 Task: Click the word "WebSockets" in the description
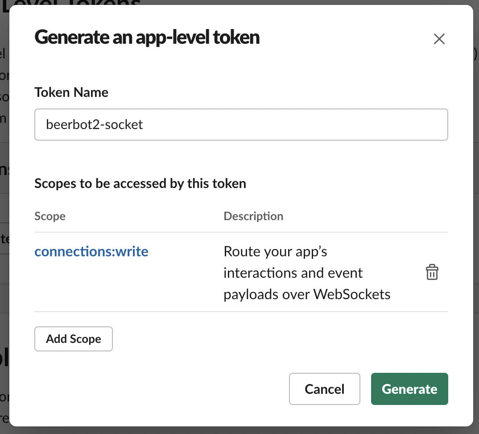click(x=352, y=295)
